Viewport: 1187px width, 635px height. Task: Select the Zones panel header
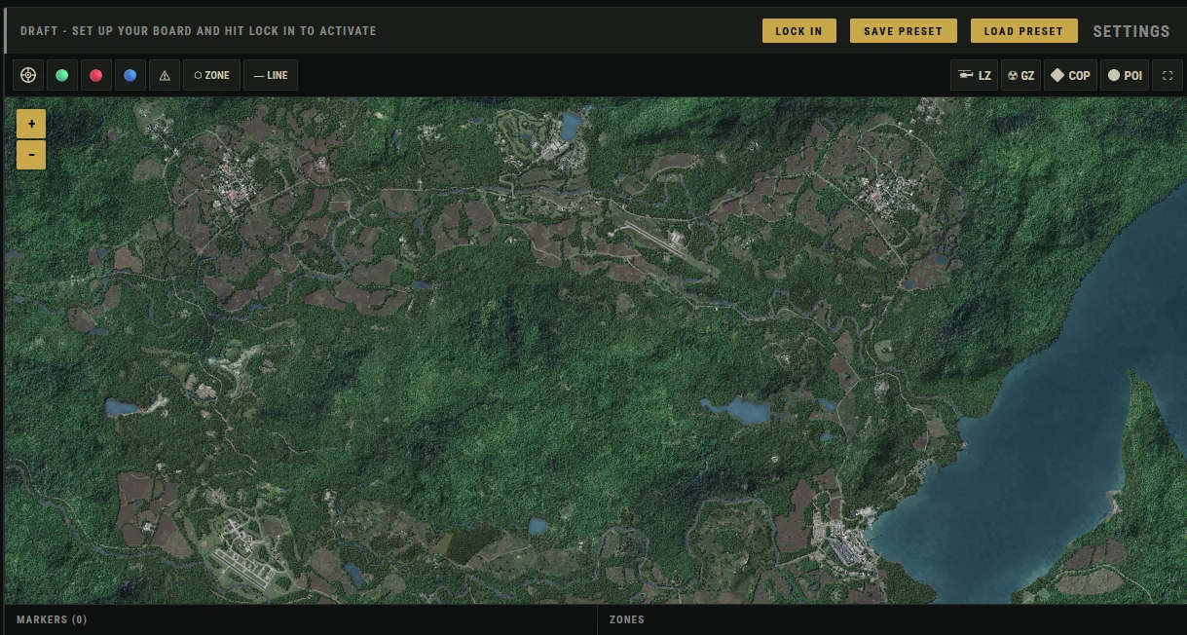(x=627, y=619)
